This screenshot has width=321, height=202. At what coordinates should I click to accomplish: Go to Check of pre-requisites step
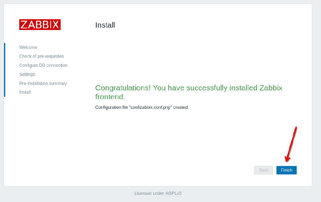point(41,56)
